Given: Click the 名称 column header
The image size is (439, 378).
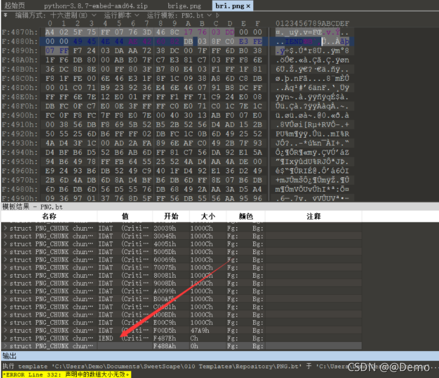Looking at the screenshot, I should tap(49, 216).
